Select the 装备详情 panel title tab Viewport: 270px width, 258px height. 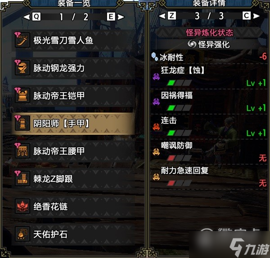209,3
